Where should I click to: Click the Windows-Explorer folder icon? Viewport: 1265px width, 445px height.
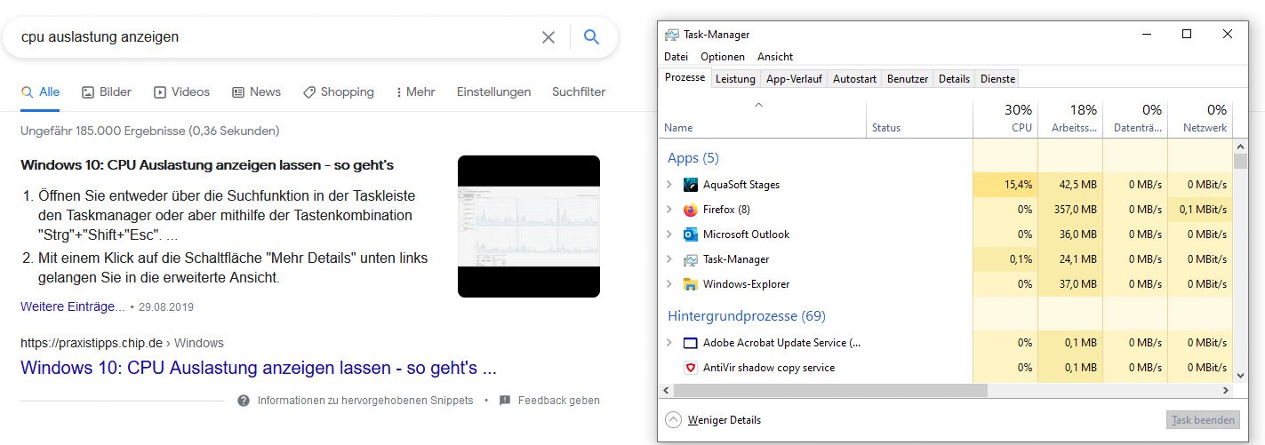coord(691,284)
